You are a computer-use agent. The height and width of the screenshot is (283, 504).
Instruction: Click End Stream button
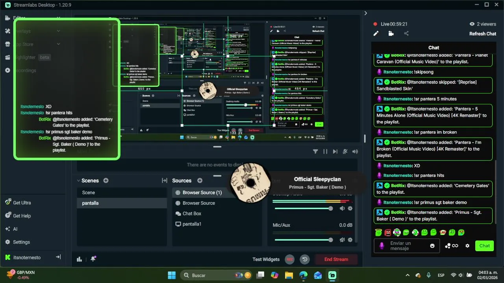click(x=336, y=259)
